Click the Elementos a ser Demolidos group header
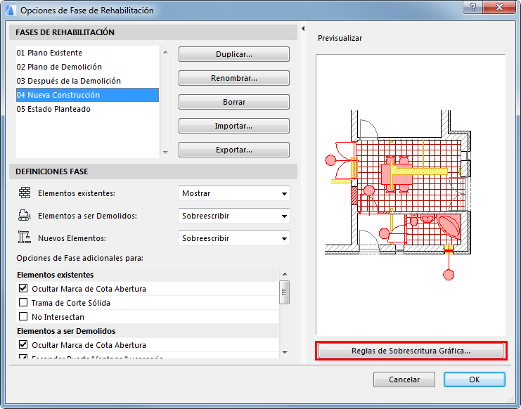 coord(147,331)
